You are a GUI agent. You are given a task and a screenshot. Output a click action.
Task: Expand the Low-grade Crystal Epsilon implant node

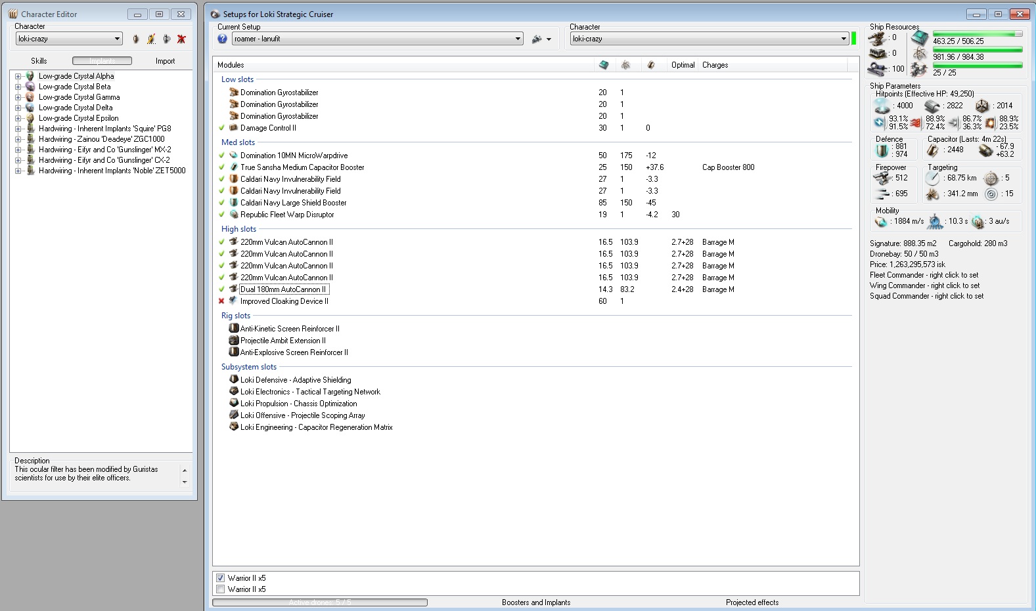coord(18,118)
